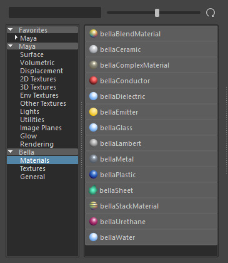Click the bellaCeramic sphere icon
The width and height of the screenshot is (228, 263).
[93, 49]
